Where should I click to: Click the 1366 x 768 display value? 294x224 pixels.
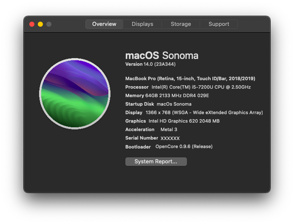(x=204, y=112)
